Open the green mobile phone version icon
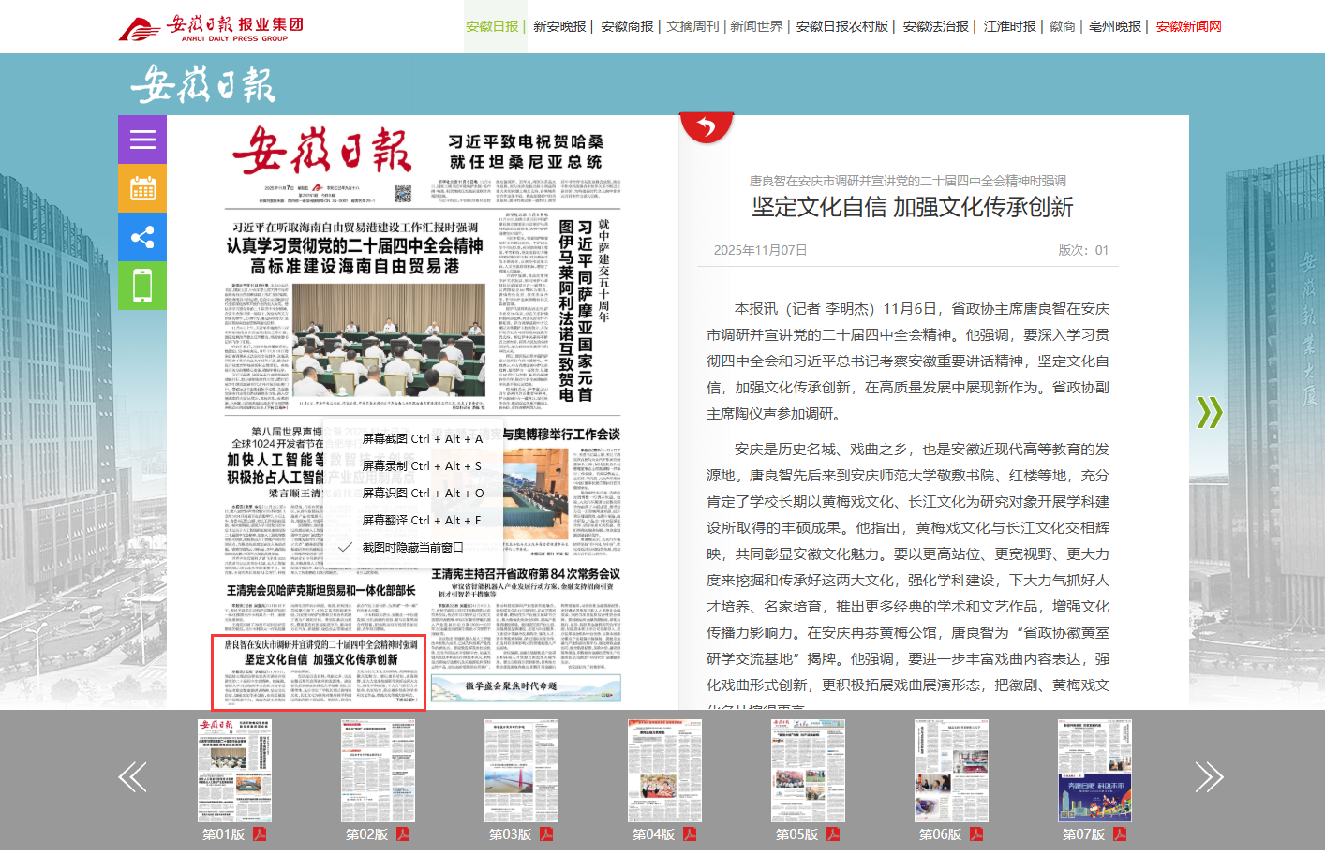Viewport: 1325px width, 855px height. [142, 286]
